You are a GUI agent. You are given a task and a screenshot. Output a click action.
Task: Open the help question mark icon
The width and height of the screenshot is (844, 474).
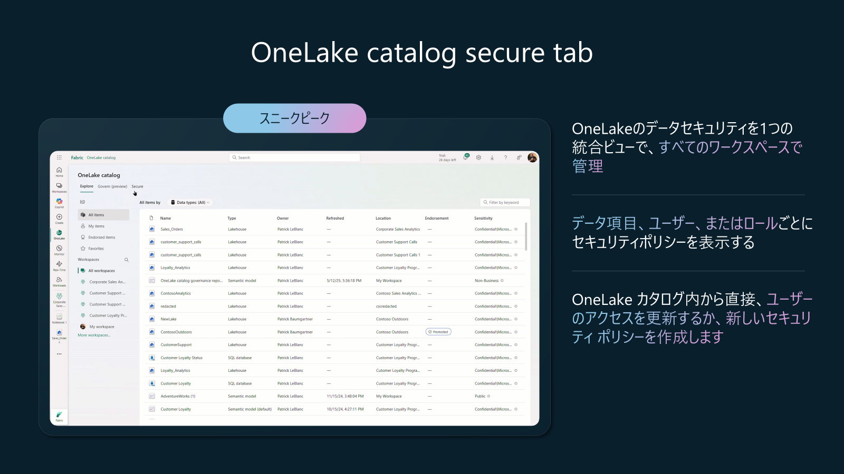pyautogui.click(x=505, y=157)
